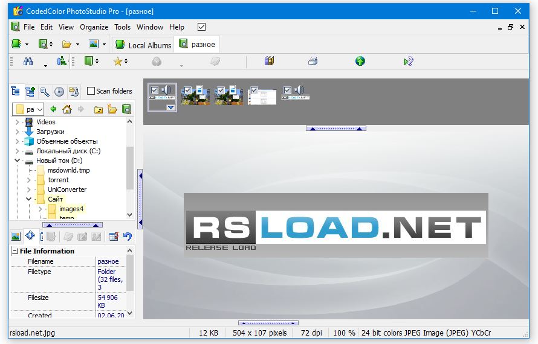Click the folder tree scrollbar down arrow
The width and height of the screenshot is (538, 344).
click(130, 215)
